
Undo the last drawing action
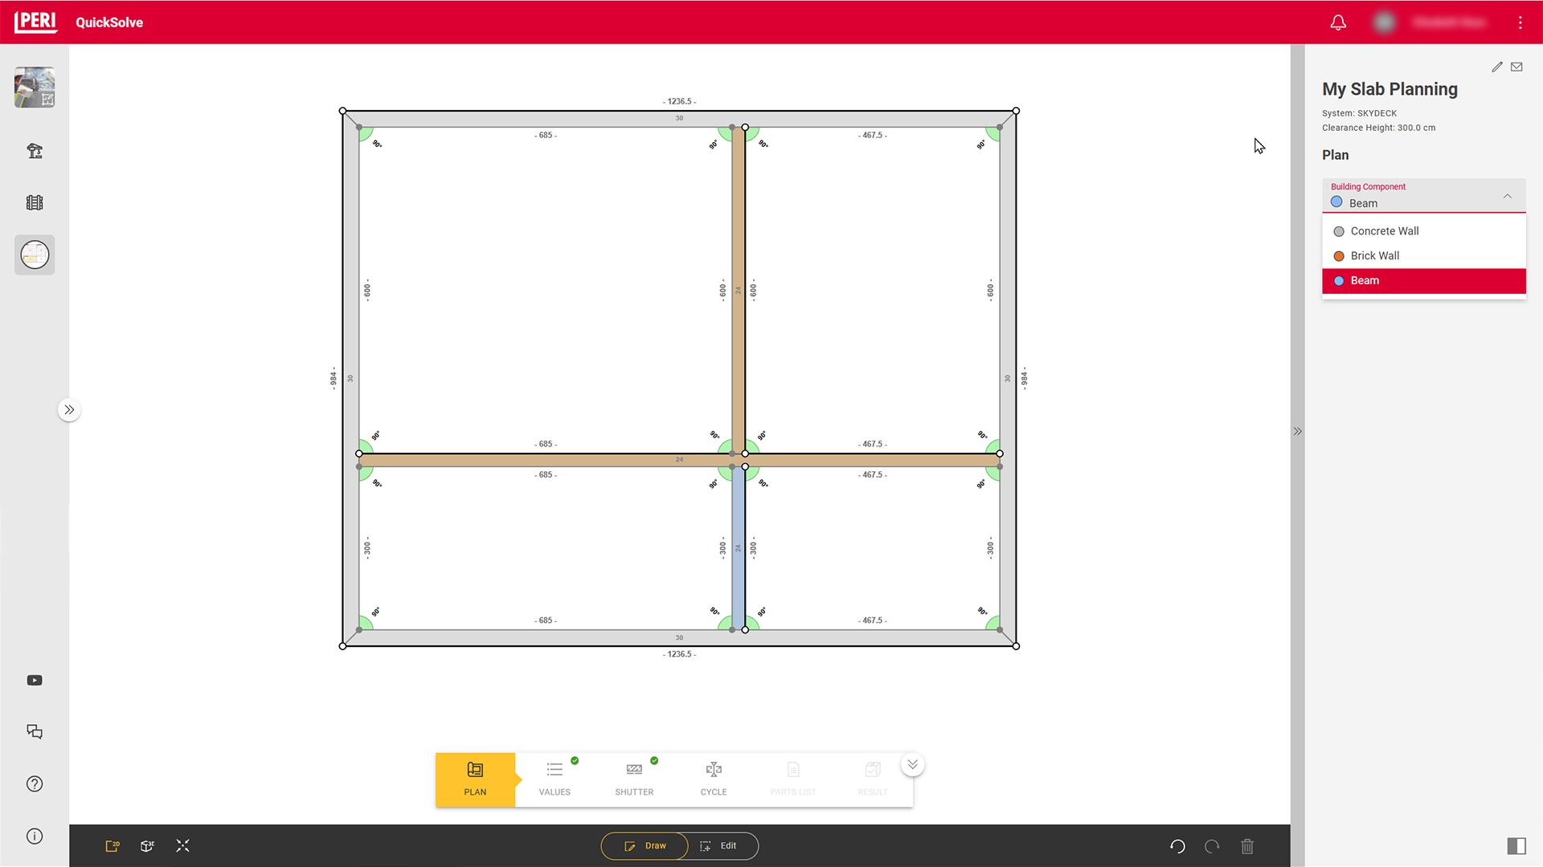pyautogui.click(x=1177, y=846)
